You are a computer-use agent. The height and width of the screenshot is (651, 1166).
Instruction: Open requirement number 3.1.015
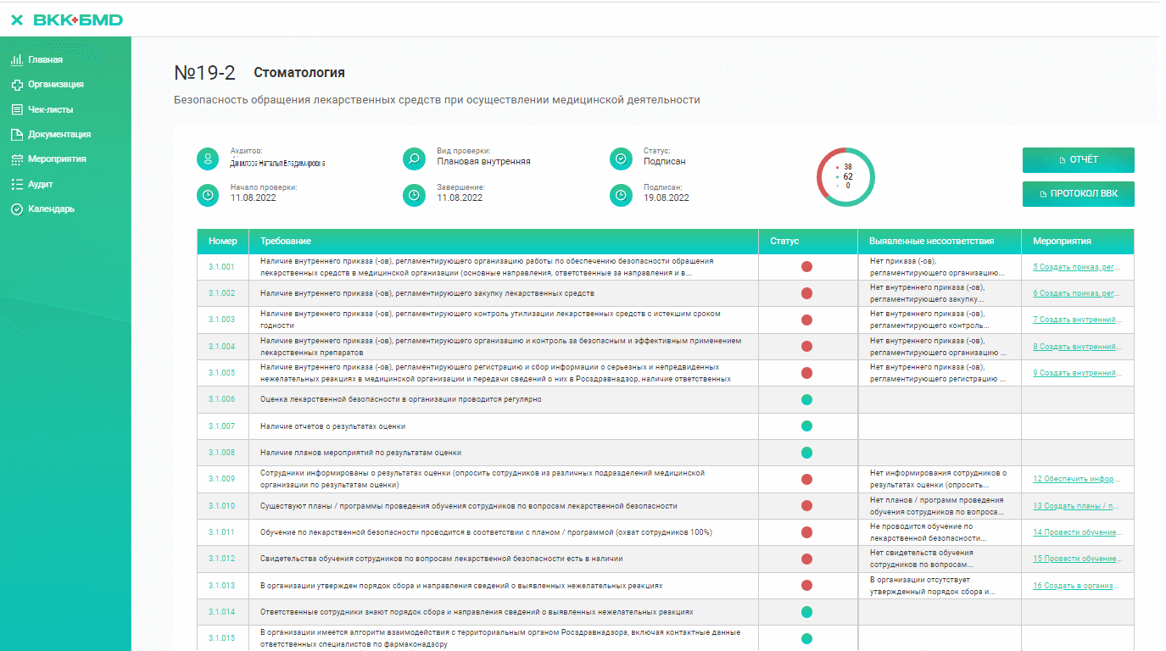pyautogui.click(x=221, y=638)
